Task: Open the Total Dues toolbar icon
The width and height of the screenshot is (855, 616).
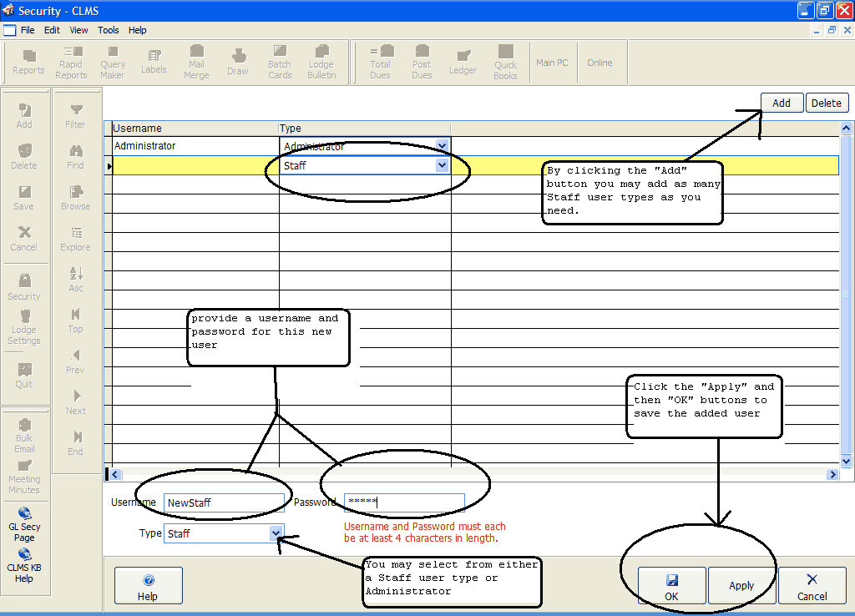Action: tap(380, 63)
